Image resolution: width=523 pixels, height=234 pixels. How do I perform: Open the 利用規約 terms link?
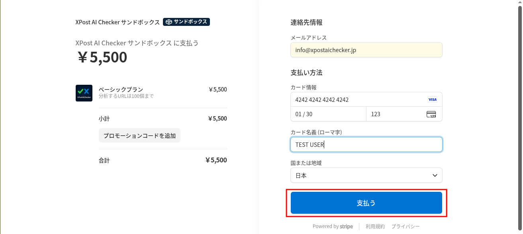[375, 226]
